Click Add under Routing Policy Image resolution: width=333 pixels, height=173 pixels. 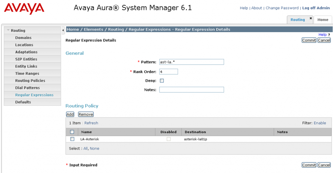coord(70,114)
